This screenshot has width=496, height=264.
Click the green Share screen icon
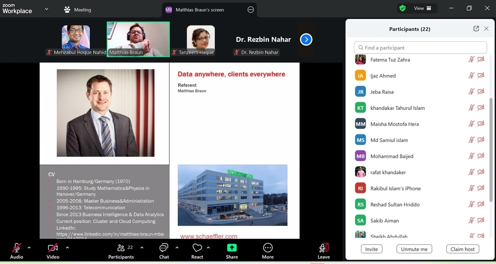(232, 248)
